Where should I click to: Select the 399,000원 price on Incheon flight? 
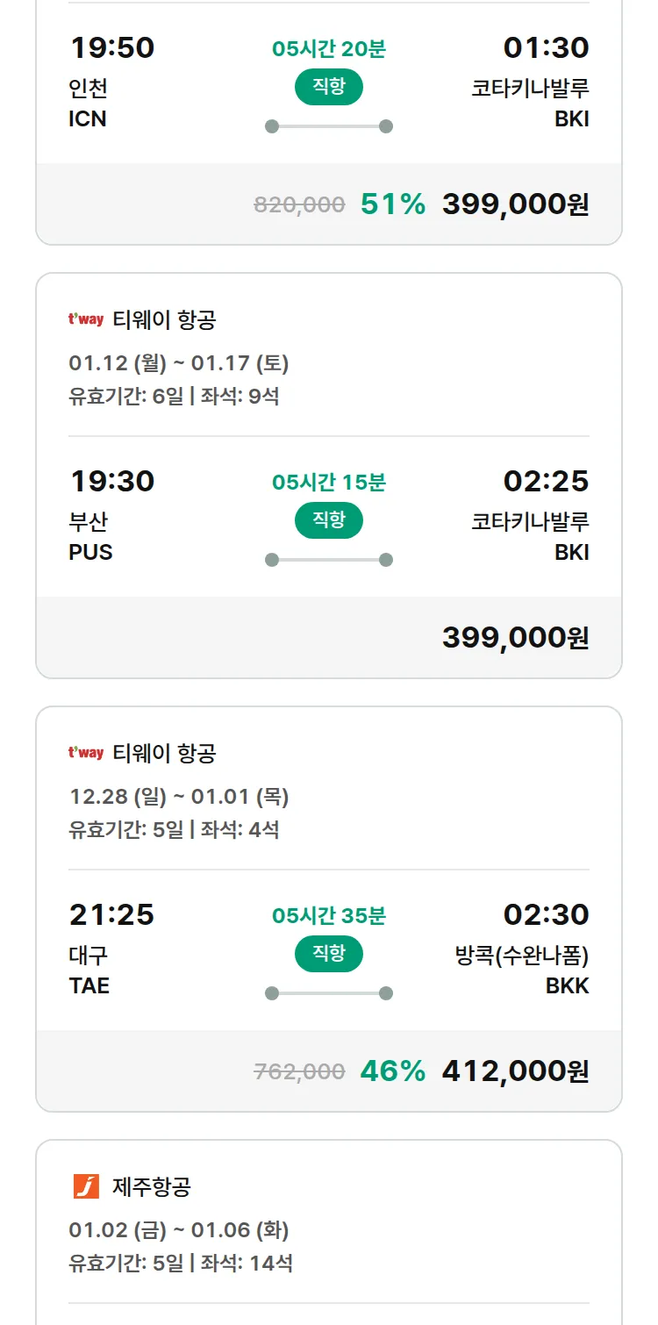(515, 204)
